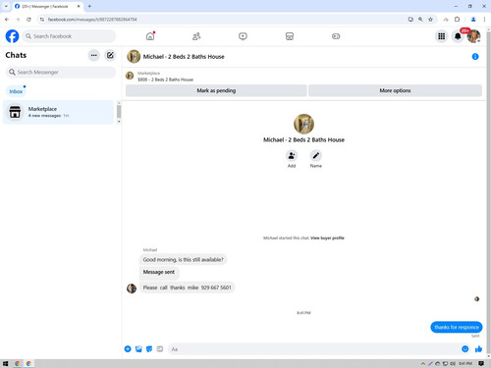Open the Friends icon in top navigation
The height and width of the screenshot is (368, 491).
click(x=196, y=36)
